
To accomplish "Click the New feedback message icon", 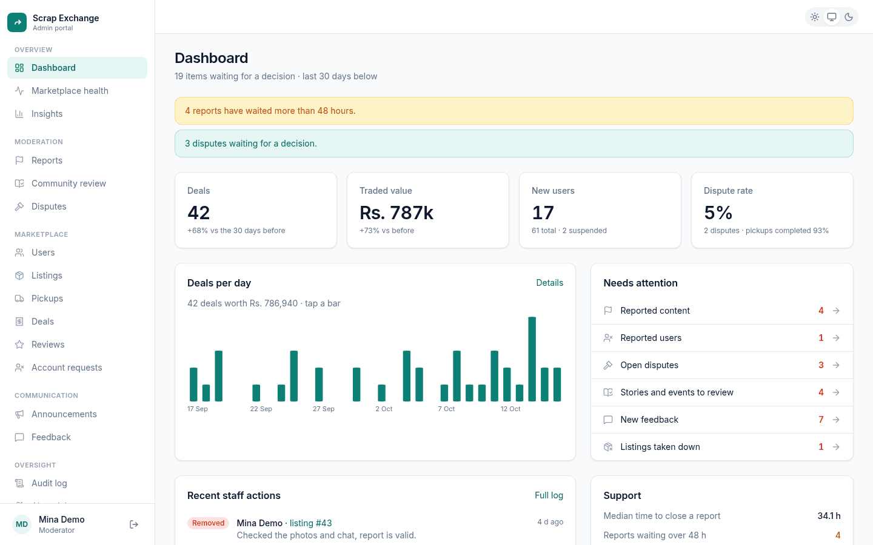I will (x=608, y=420).
